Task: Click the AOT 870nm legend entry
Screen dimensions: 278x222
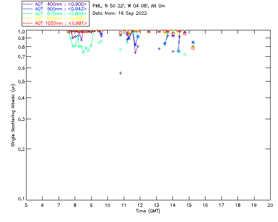Action: pos(55,18)
